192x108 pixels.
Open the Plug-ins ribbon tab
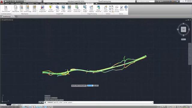(55, 4)
